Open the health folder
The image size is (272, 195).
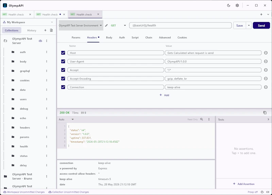(24, 146)
